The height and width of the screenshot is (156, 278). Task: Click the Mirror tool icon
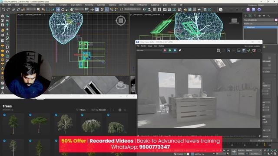(145, 10)
